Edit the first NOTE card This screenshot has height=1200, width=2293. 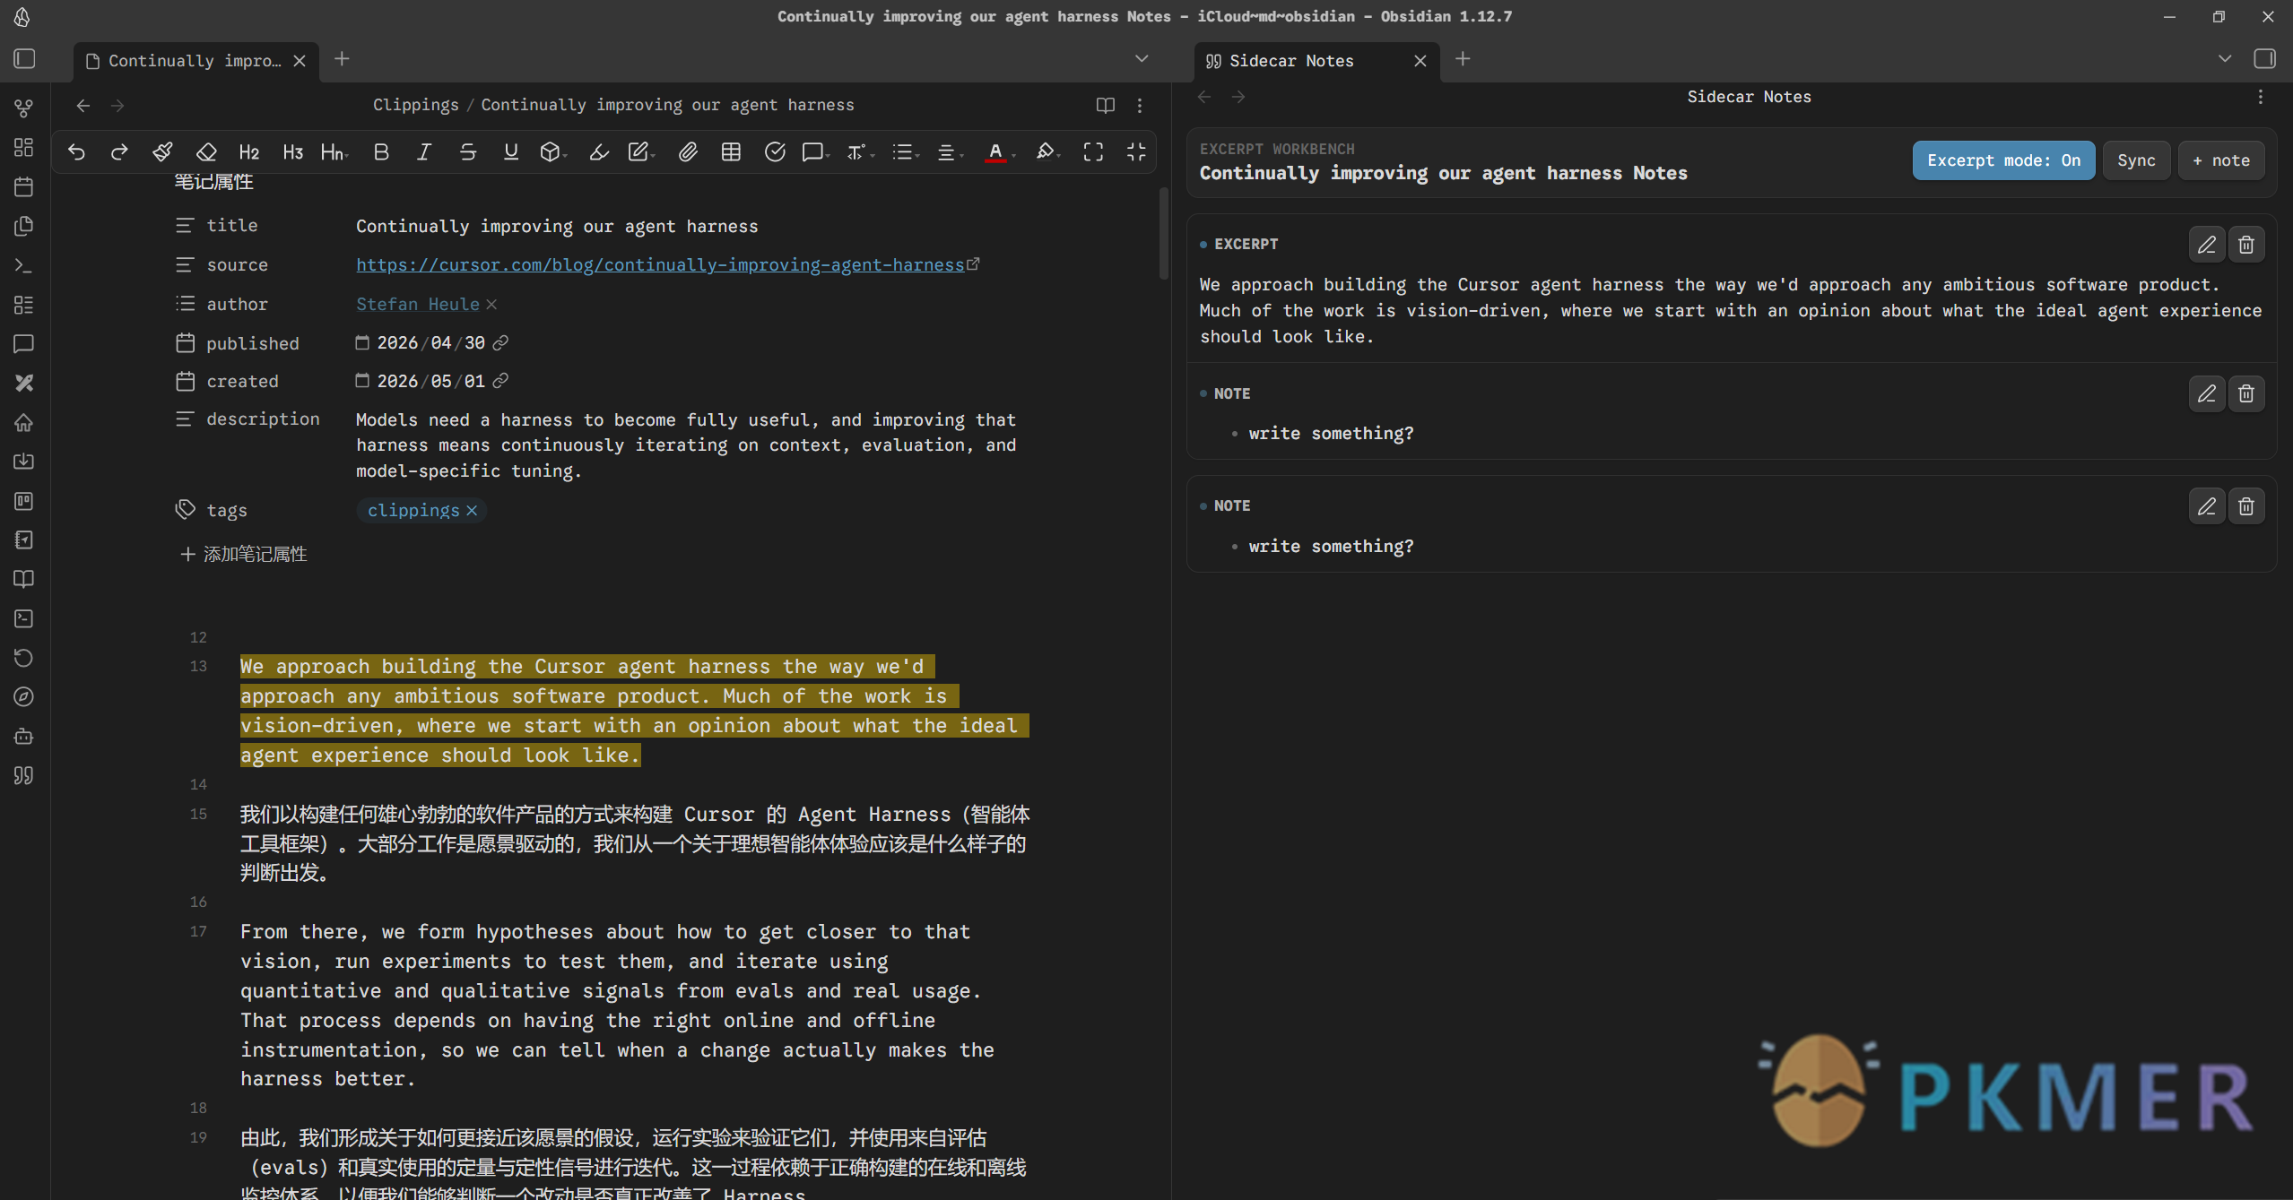point(2207,393)
